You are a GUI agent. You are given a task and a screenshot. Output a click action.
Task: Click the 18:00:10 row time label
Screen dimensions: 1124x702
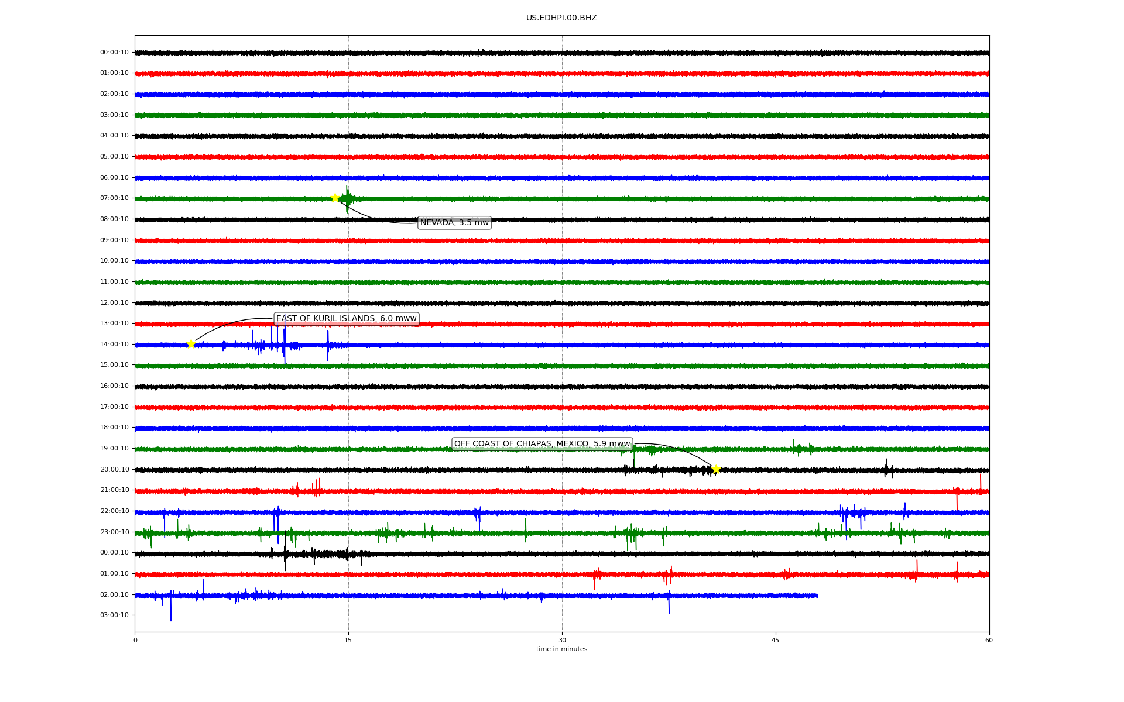(x=114, y=428)
